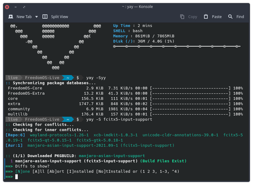Click the '[Ab]ort' option text
Image resolution: width=253 pixels, height=185 pixels.
(55, 172)
